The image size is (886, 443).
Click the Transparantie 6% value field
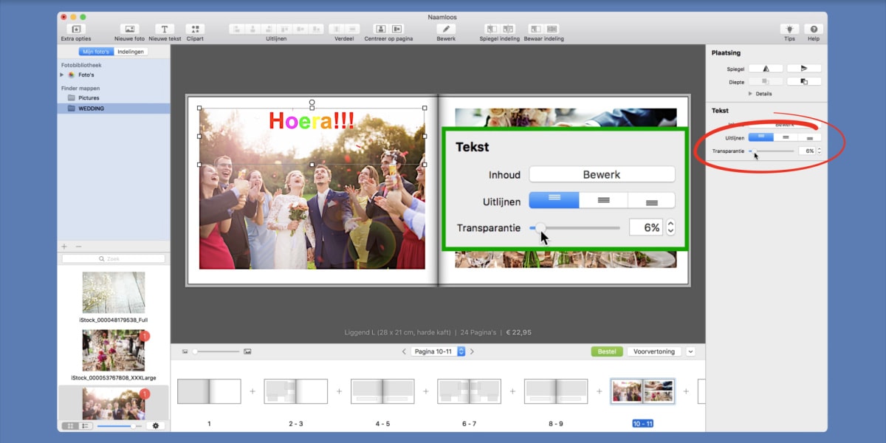point(806,151)
